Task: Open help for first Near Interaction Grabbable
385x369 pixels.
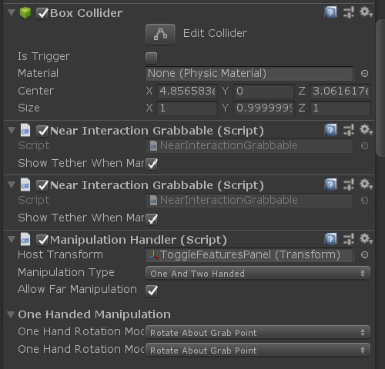Action: 331,130
